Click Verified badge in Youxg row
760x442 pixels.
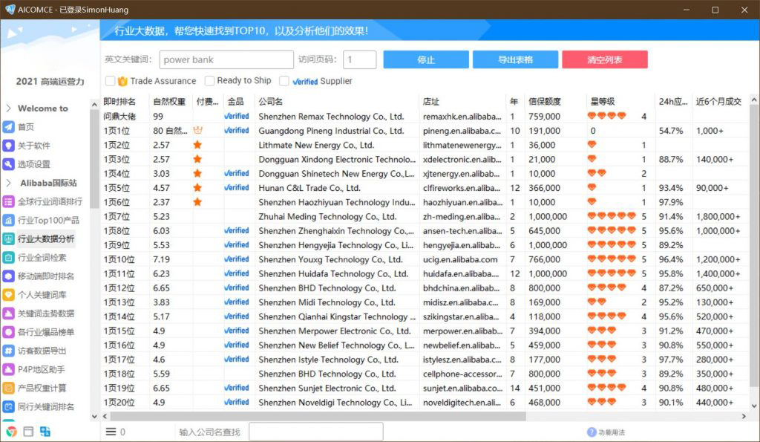(237, 259)
